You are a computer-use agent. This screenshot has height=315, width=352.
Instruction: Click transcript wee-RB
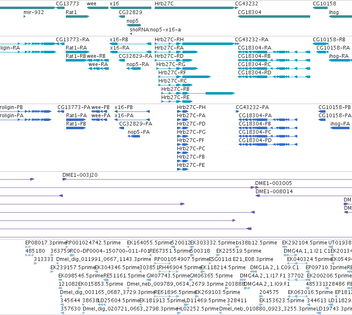[96, 56]
